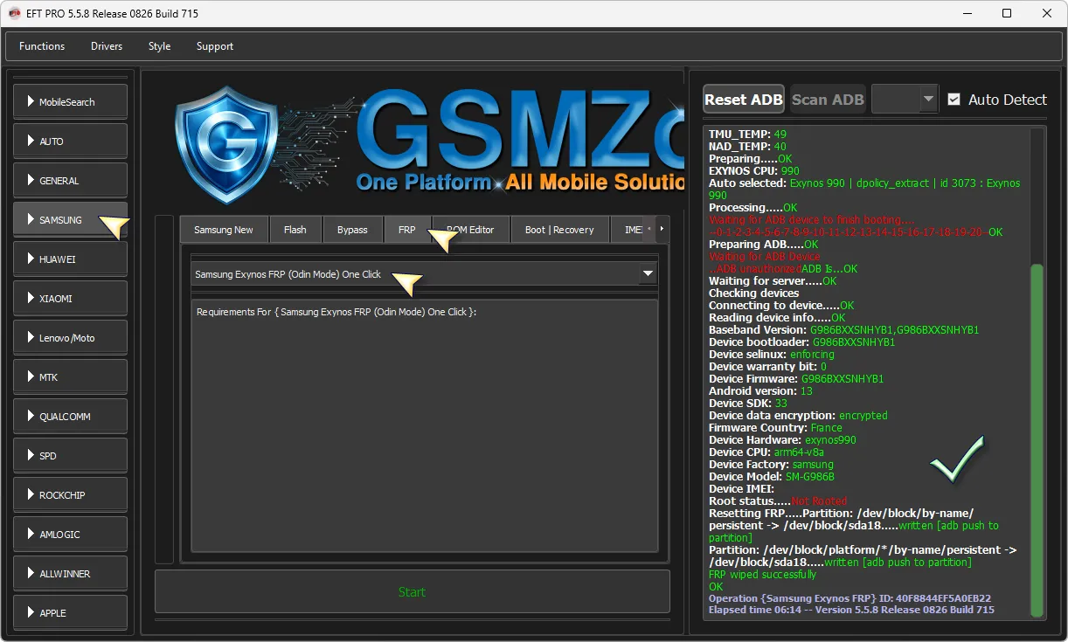
Task: Click the 'Device selinux: enforcing' log line
Action: 772,355
